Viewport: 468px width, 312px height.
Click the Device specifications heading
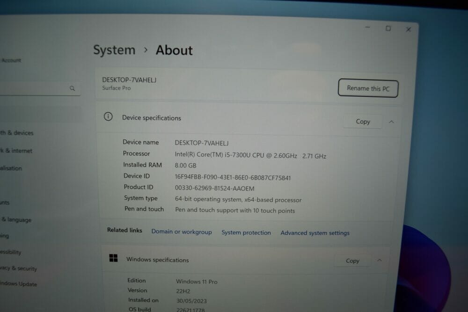point(151,118)
